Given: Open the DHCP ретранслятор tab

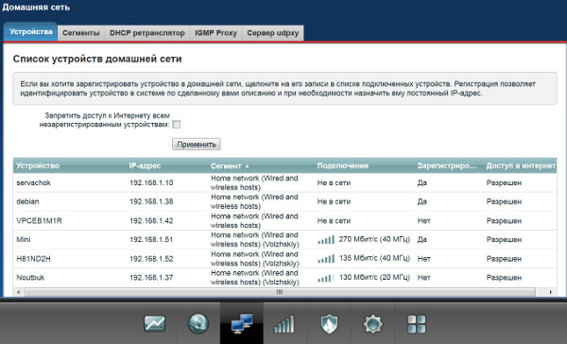Looking at the screenshot, I should 147,33.
